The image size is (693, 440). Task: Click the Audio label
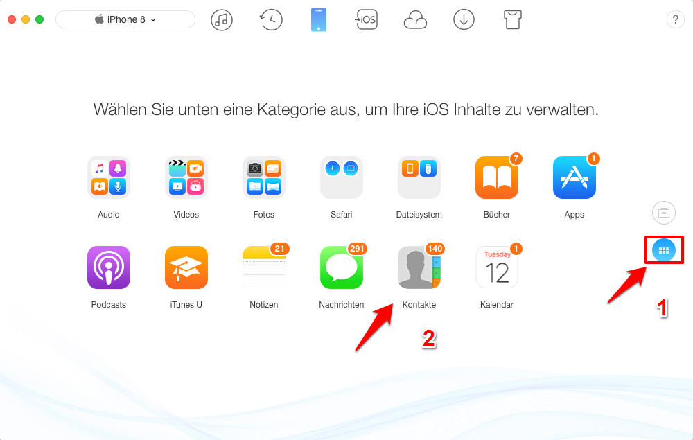(109, 215)
